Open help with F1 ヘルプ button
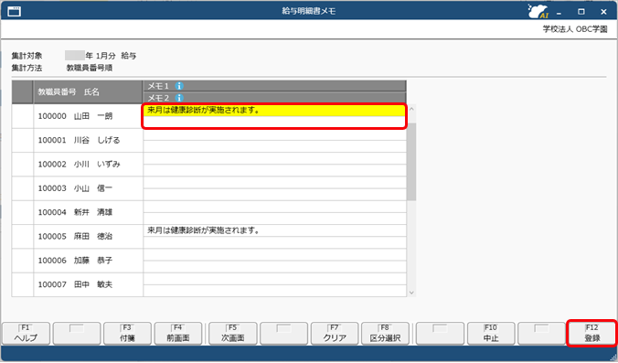The image size is (618, 363). pos(26,334)
